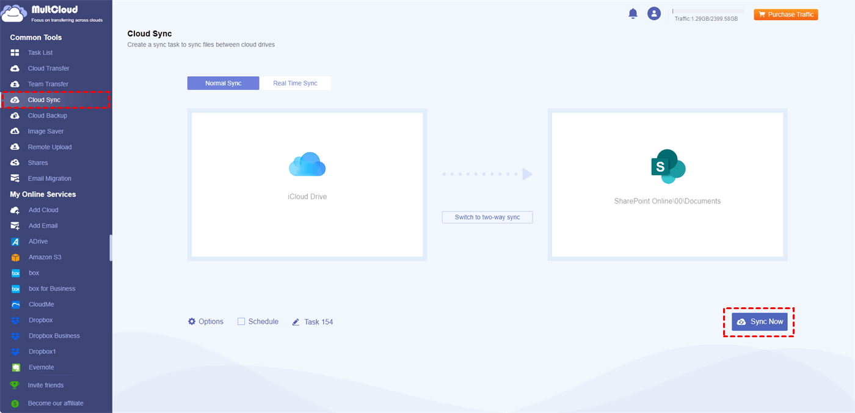Viewport: 855px width, 413px height.
Task: Open Cloud Transfer menu item
Action: 48,68
